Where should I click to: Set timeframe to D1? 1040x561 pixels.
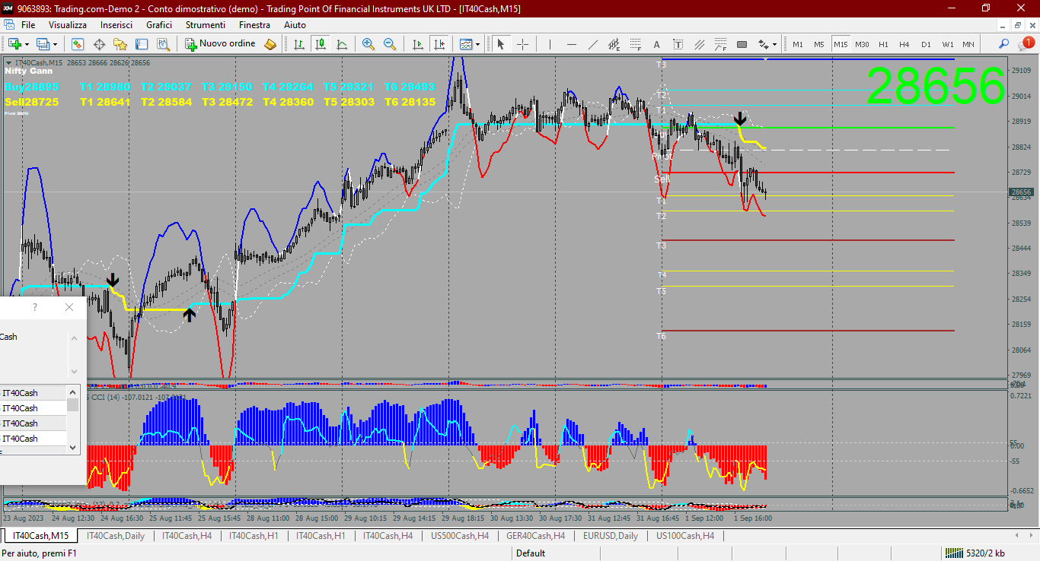point(926,44)
